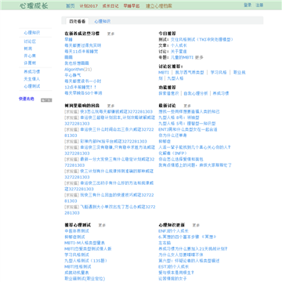Screen dimensions: 282x282
Task: Open 建立心理档案 in the top bar
Action: [159, 5]
